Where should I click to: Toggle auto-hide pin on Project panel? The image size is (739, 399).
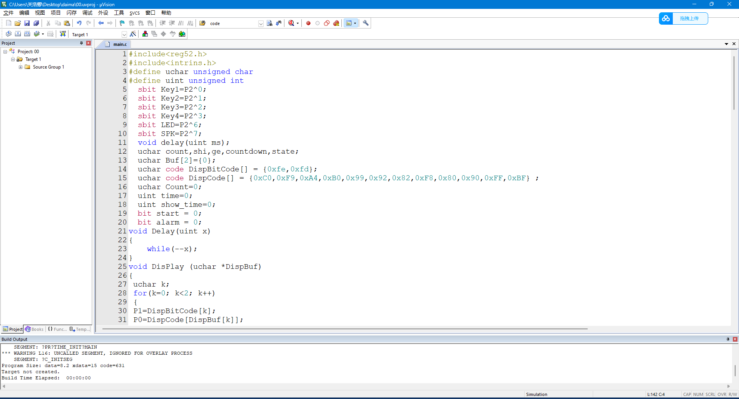(x=81, y=43)
